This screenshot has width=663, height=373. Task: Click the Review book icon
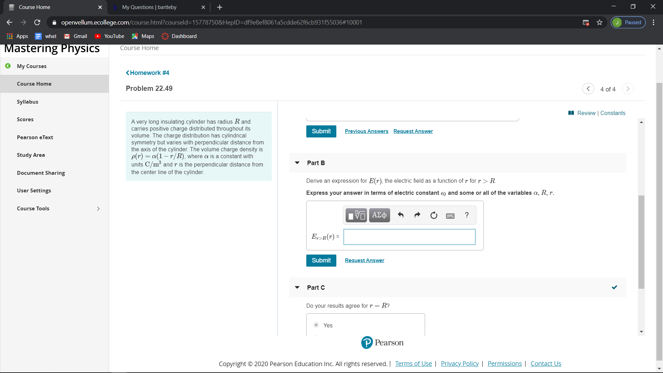[x=571, y=113]
